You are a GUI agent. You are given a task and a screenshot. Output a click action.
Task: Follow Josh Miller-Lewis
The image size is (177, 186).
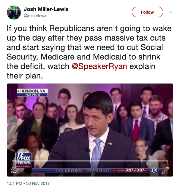[147, 12]
